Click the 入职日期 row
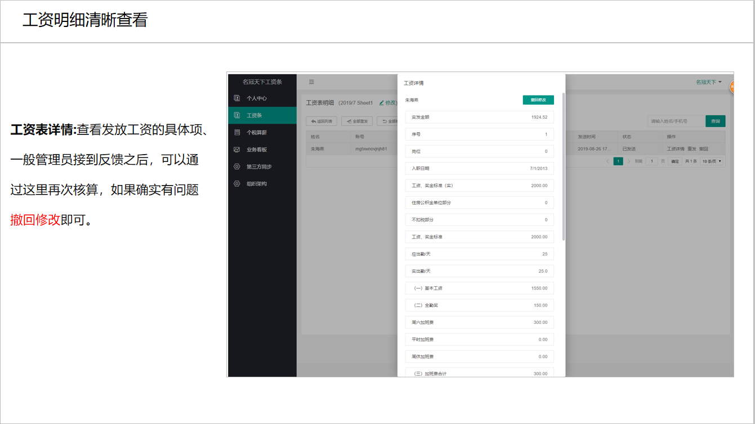 point(479,168)
